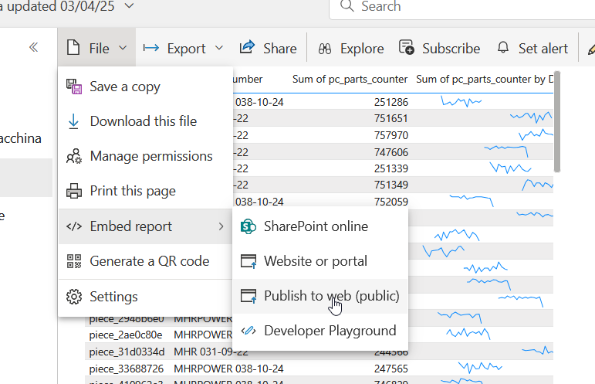Viewport: 595px width, 384px height.
Task: Click the Explore binoculars icon
Action: (325, 49)
